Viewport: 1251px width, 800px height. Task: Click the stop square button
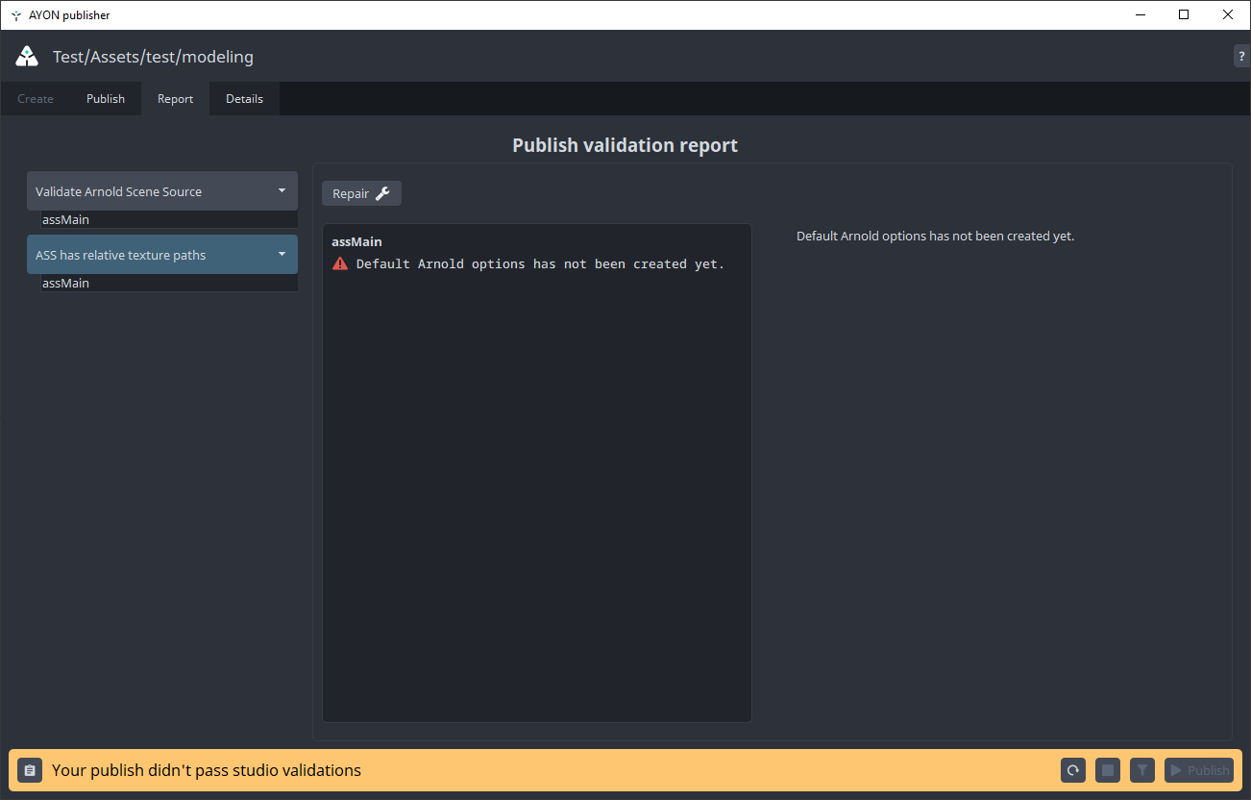pyautogui.click(x=1108, y=770)
